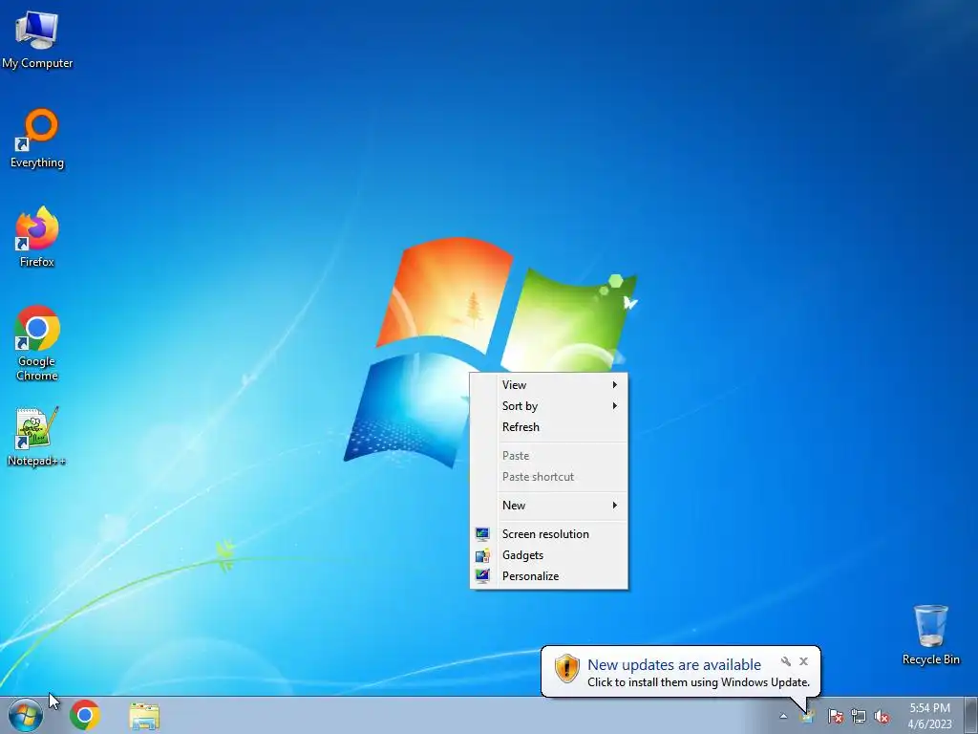Click the network tray icon
The image size is (978, 734).
859,716
